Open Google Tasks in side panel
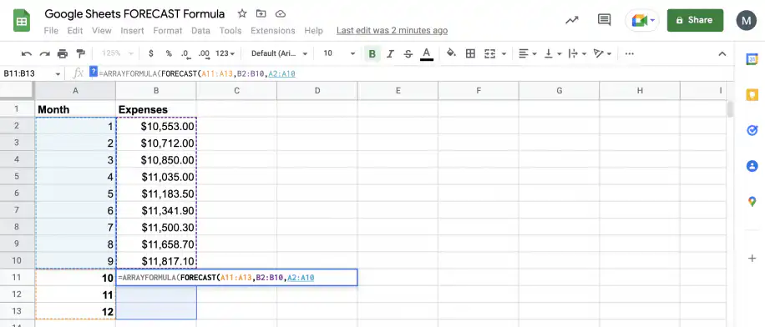 click(752, 130)
